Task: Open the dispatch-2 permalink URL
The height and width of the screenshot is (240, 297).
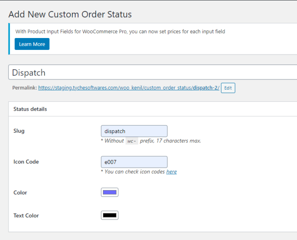Action: 129,88
